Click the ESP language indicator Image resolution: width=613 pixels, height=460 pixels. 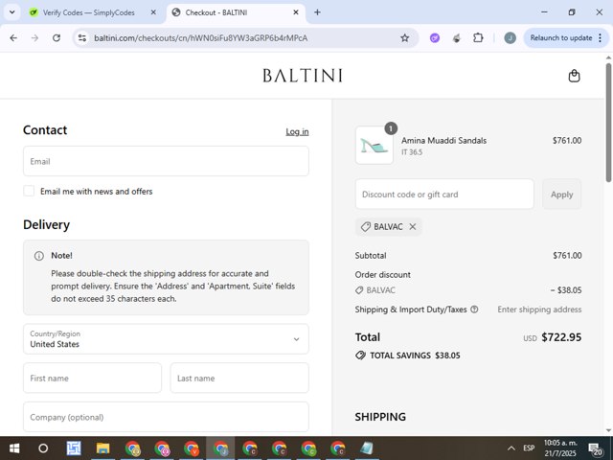point(529,448)
